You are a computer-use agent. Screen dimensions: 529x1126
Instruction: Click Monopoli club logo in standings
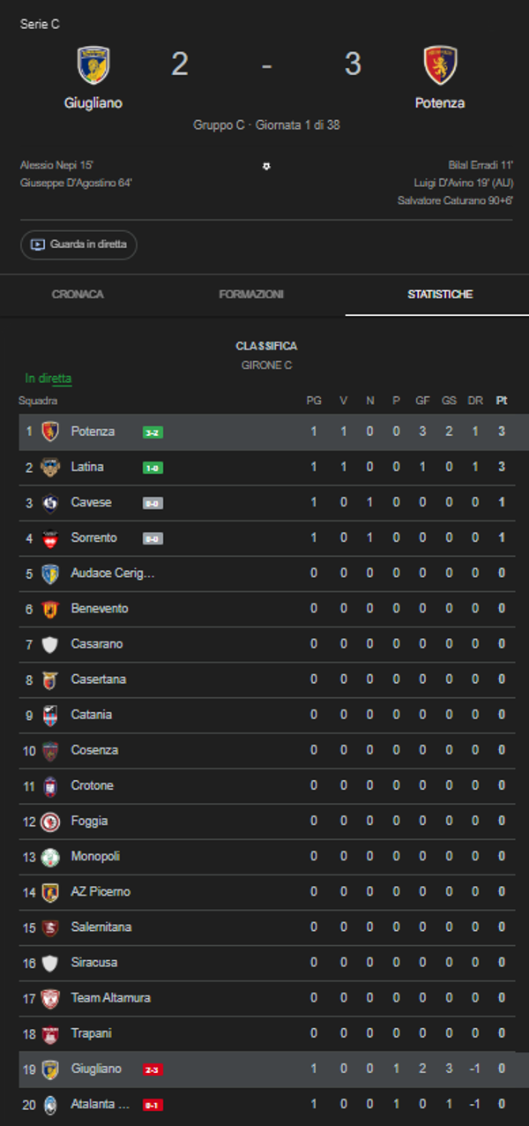[50, 857]
